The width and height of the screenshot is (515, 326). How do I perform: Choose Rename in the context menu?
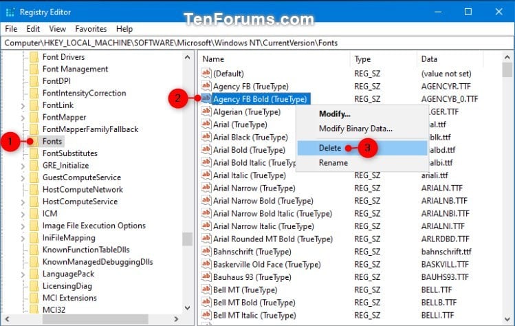click(362, 163)
